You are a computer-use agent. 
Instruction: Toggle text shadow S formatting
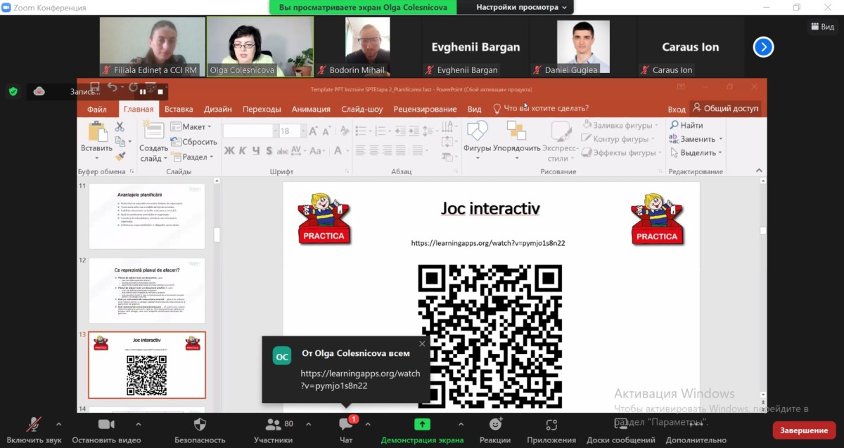click(268, 150)
